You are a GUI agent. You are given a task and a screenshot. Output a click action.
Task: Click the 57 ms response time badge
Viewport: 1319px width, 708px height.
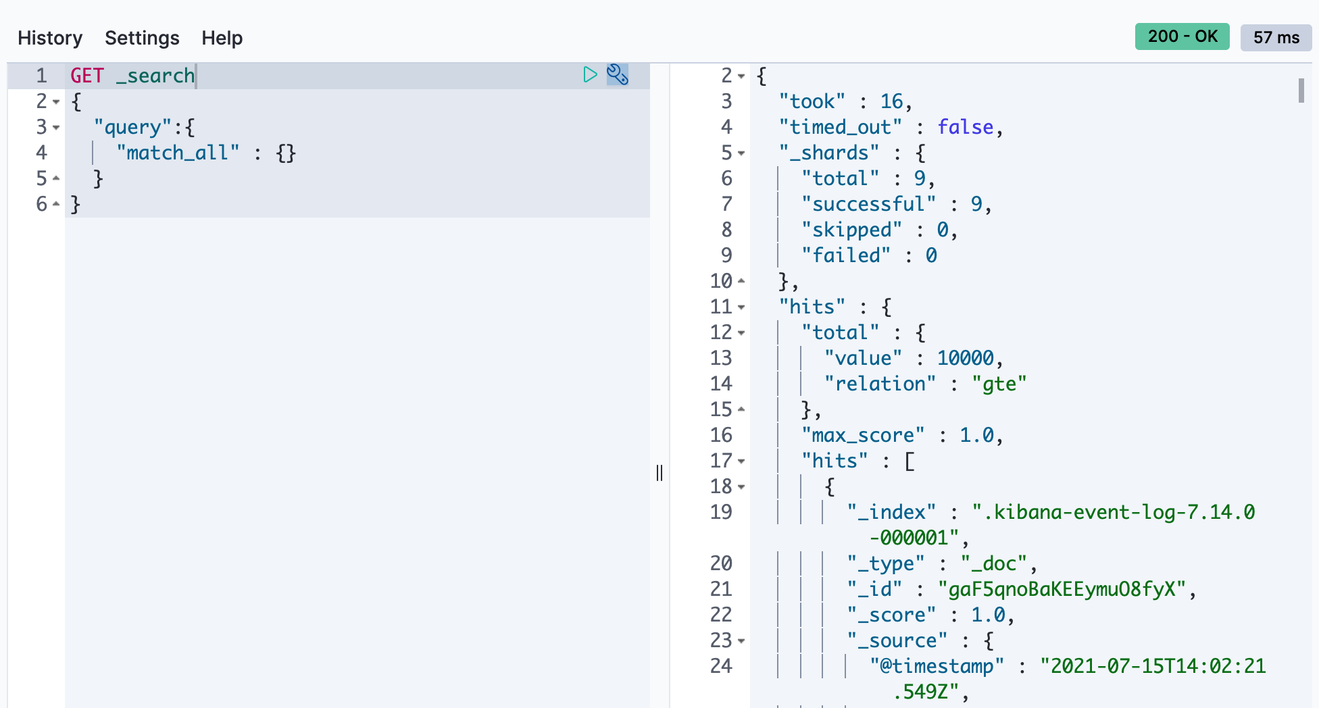tap(1276, 38)
